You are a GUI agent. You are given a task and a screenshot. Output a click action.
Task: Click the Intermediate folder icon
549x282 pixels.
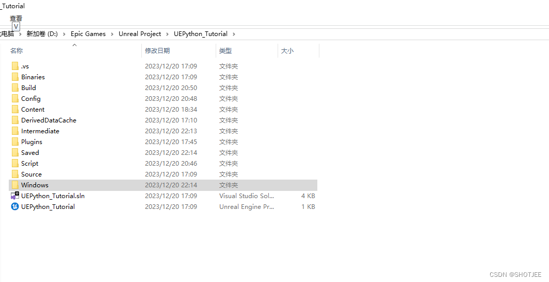pos(14,131)
